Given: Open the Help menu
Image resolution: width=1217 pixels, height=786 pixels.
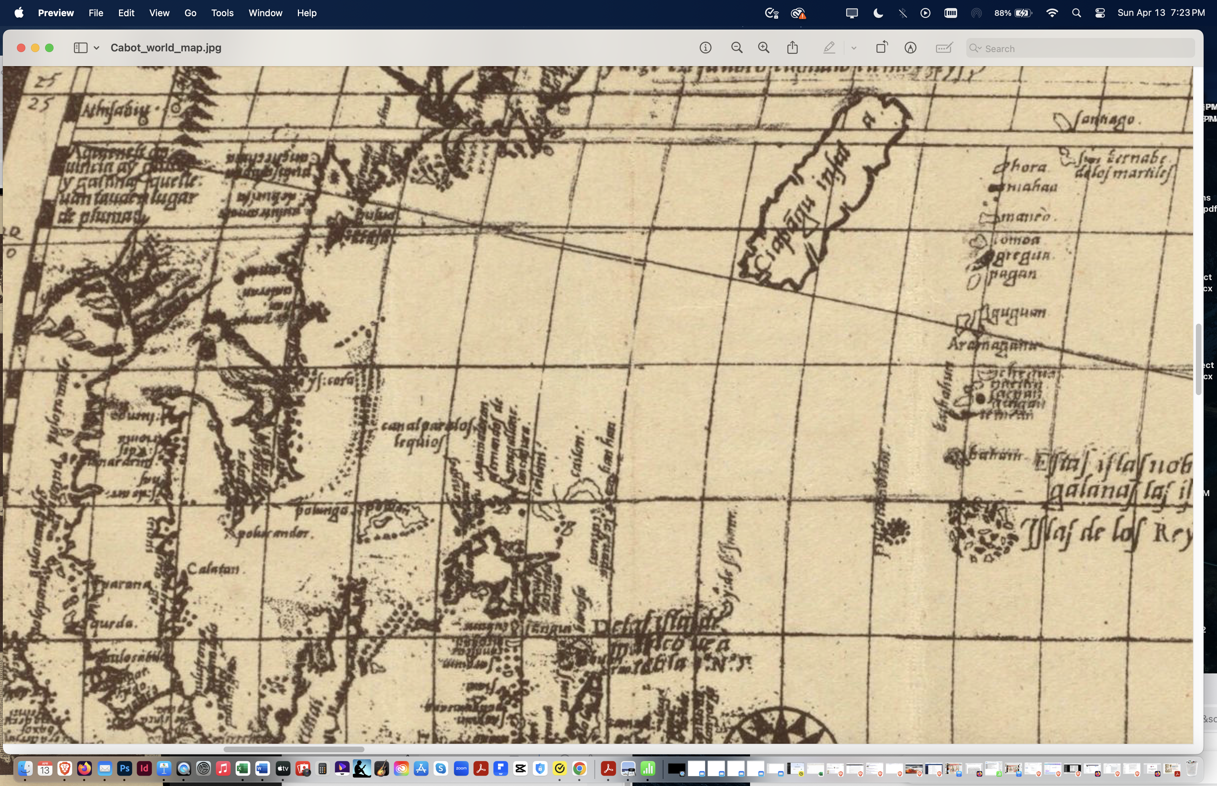Looking at the screenshot, I should pyautogui.click(x=307, y=13).
